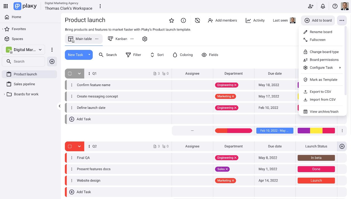
Task: Select Export to CSV menu item
Action: (x=320, y=92)
